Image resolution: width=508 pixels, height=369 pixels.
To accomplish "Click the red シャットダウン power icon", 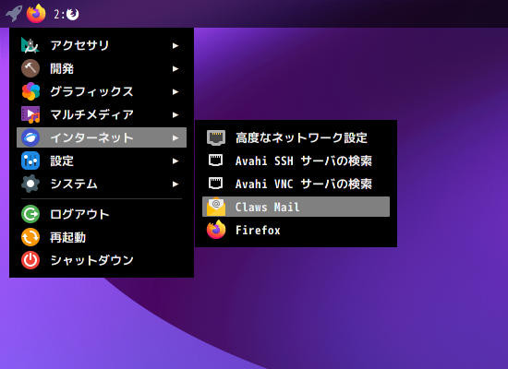I will tap(30, 260).
